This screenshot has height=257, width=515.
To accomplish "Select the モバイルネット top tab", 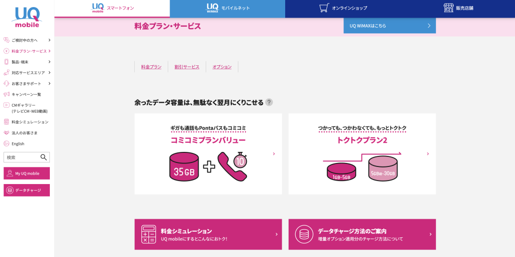I will tap(227, 9).
